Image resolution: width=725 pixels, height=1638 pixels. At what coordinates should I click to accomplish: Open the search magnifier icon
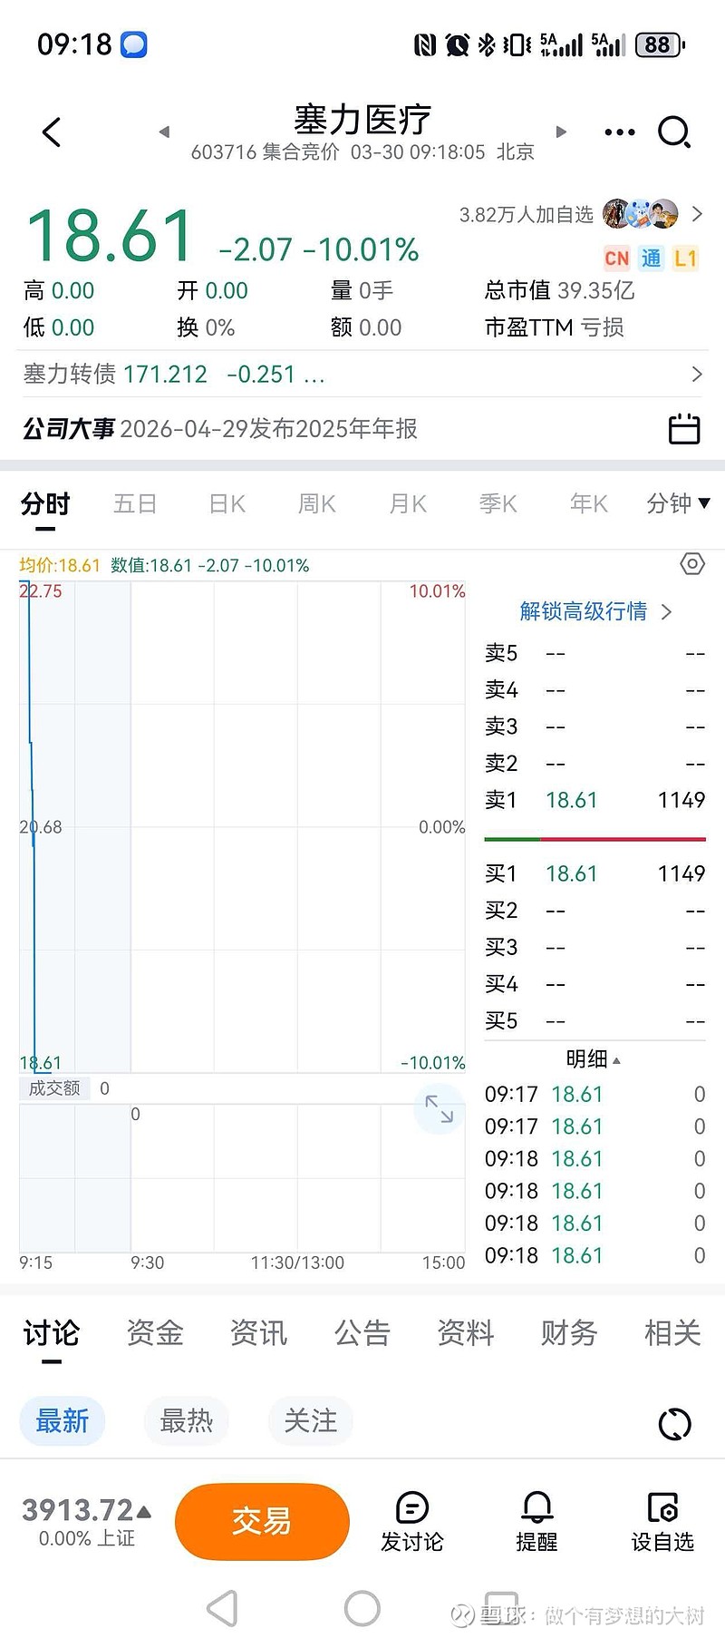pos(673,132)
